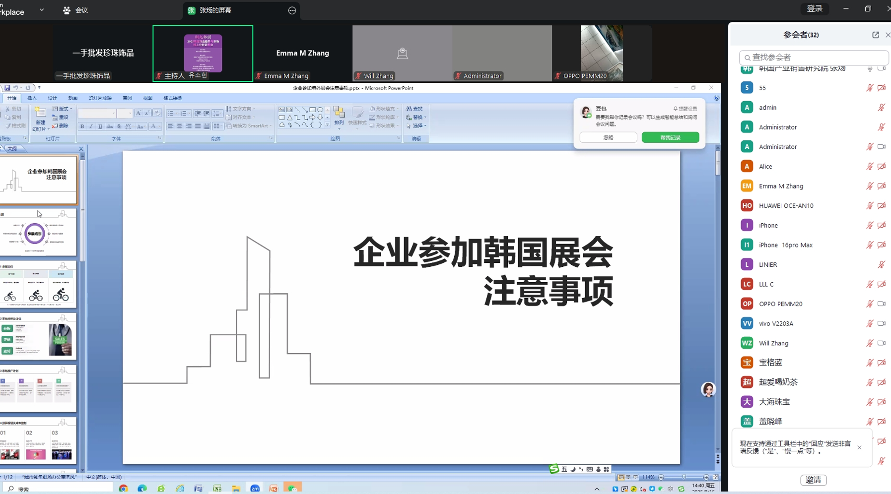Expand the Layout (版式) dropdown
The width and height of the screenshot is (891, 494).
click(63, 109)
